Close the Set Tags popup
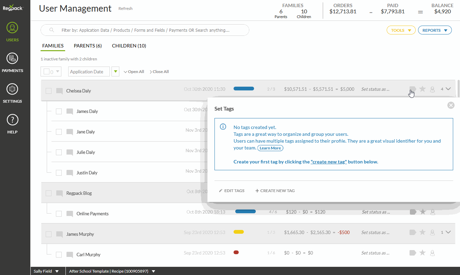The image size is (460, 275). click(451, 105)
